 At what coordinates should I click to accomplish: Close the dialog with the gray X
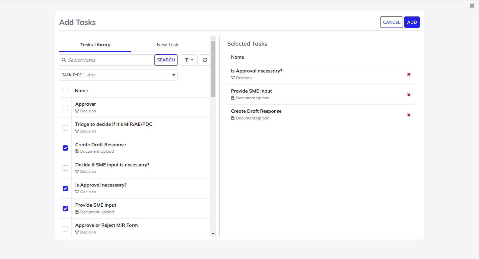(x=472, y=6)
